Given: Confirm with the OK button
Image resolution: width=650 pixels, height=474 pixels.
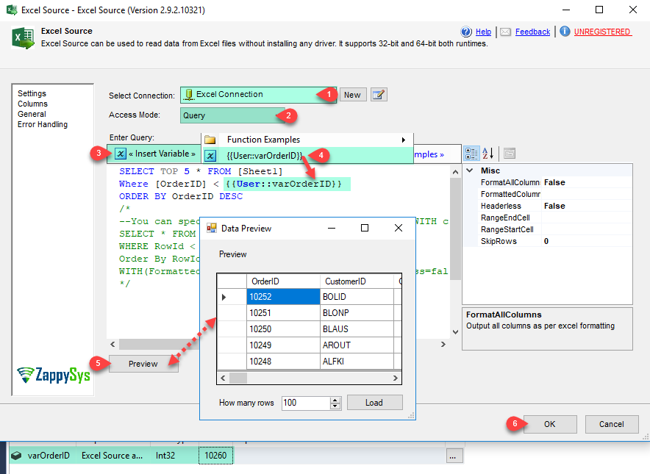Looking at the screenshot, I should click(x=550, y=424).
